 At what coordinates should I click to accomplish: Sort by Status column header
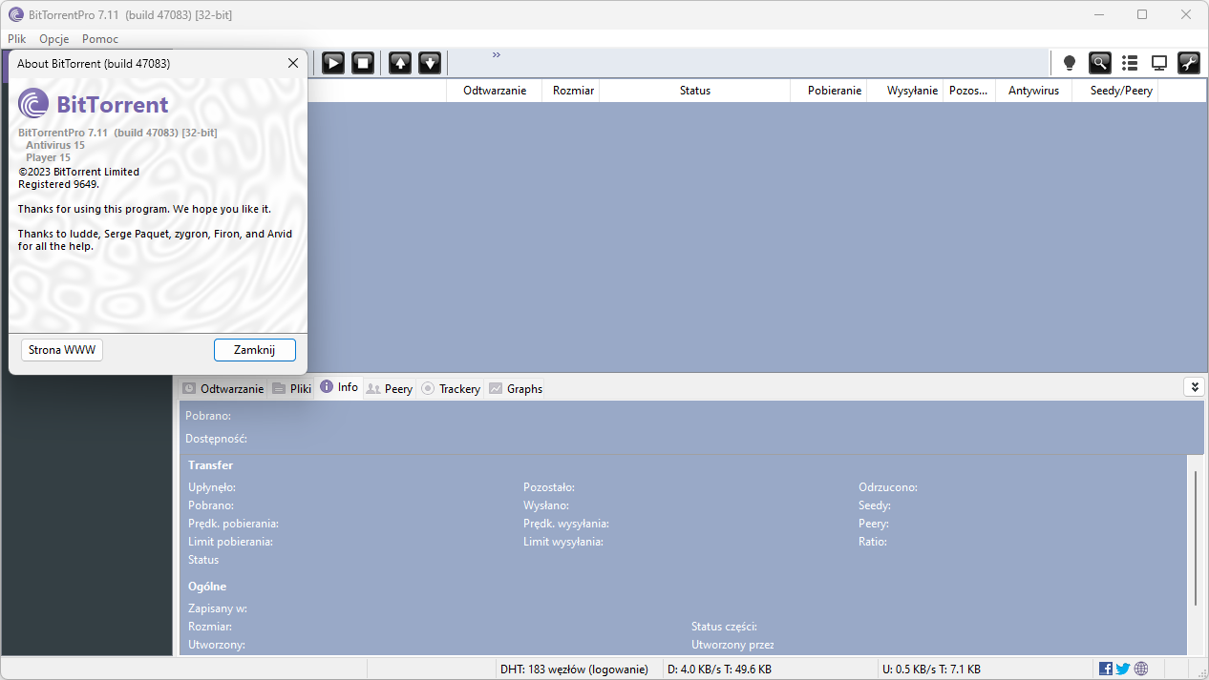pos(695,91)
